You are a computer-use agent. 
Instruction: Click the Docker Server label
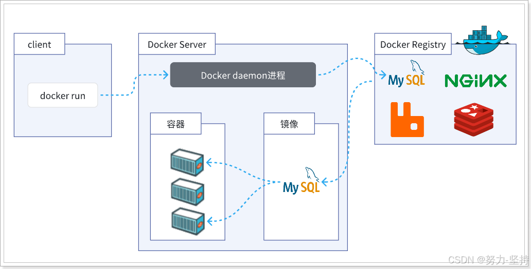point(177,44)
